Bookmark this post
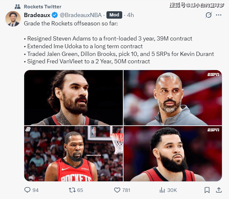The image size is (229, 199). pos(207,190)
